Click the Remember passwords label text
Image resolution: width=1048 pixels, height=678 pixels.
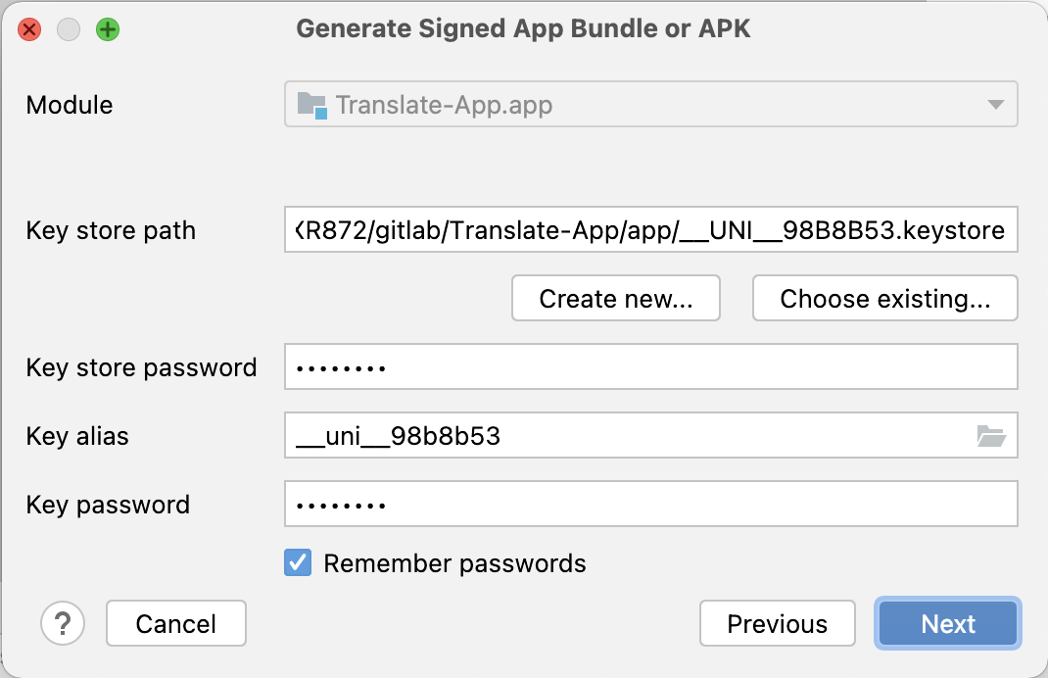(454, 563)
